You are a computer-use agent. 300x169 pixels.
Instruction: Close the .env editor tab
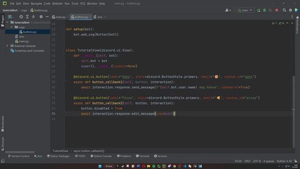coord(105,17)
